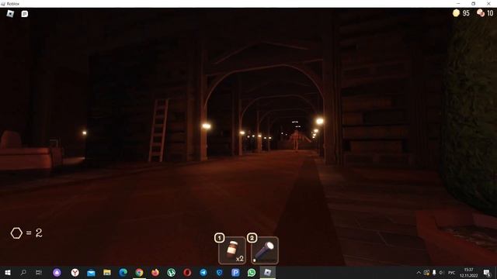This screenshot has width=497, height=279.
Task: Open uTorrent from the taskbar
Action: (171, 272)
